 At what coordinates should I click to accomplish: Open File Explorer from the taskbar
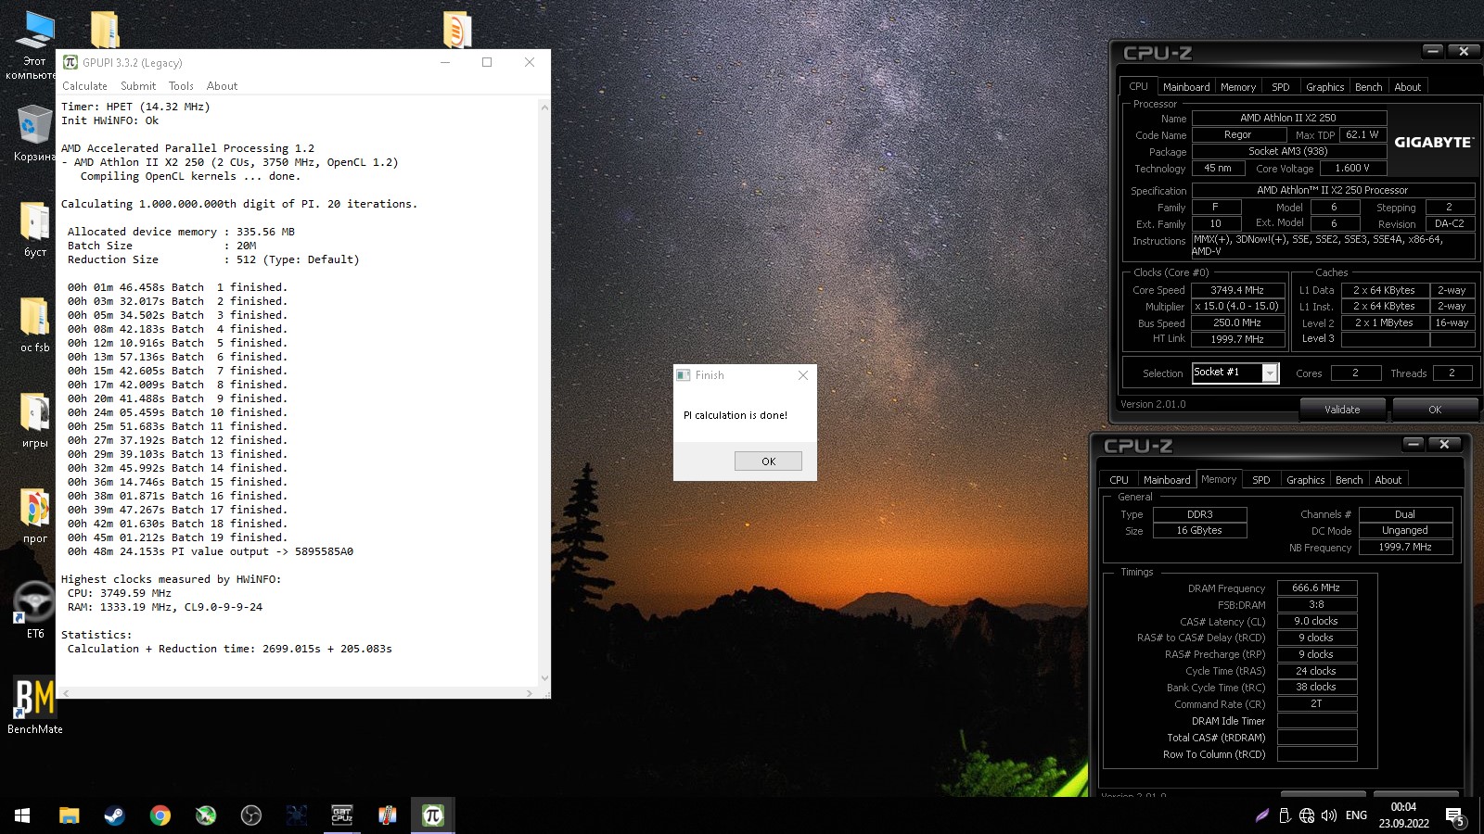[69, 815]
